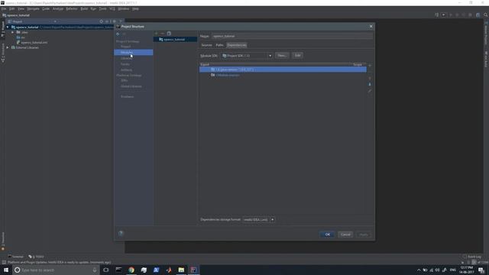Click the edit dependency pencil icon
The height and width of the screenshot is (275, 489).
(x=370, y=91)
